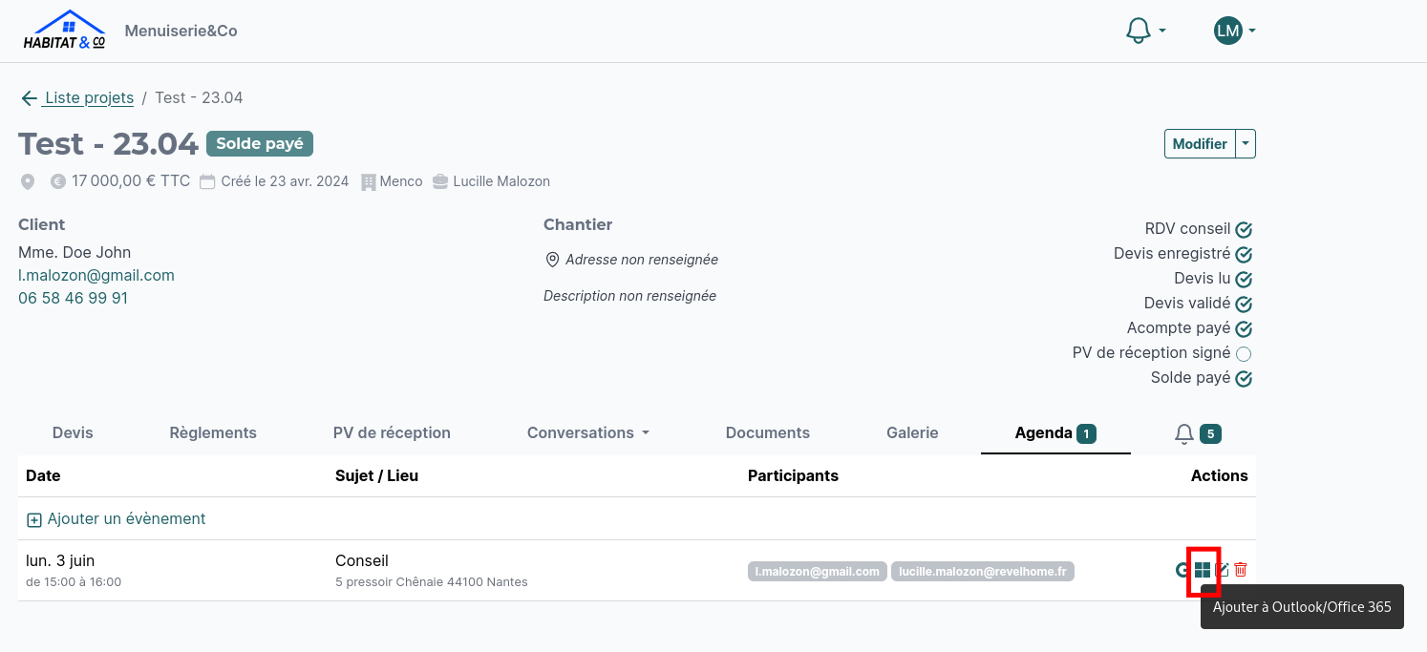This screenshot has height=652, width=1427.
Task: Click the Modifier button
Action: pos(1200,144)
